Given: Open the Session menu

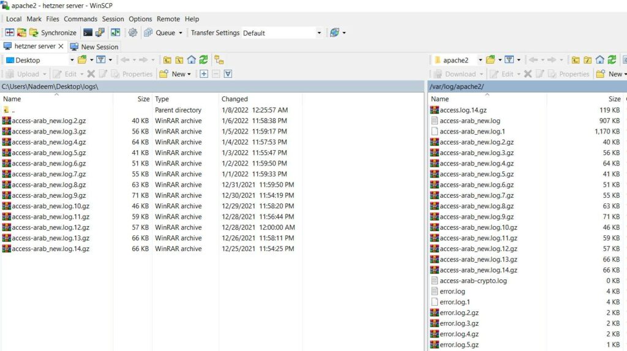Looking at the screenshot, I should pos(113,19).
